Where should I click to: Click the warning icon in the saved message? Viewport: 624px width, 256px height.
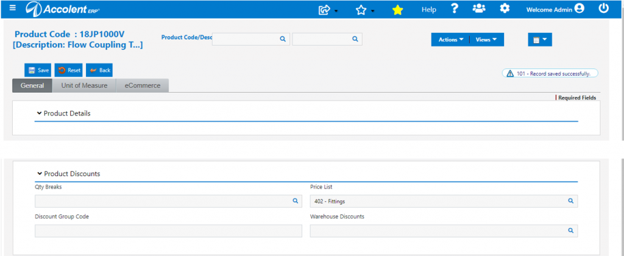[x=510, y=74]
